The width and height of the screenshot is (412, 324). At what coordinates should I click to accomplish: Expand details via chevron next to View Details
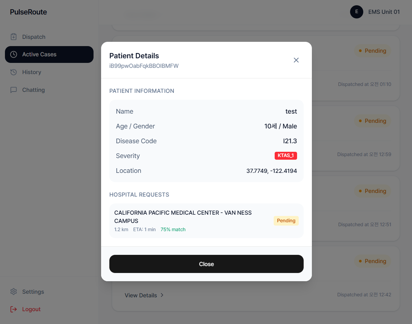[162, 295]
